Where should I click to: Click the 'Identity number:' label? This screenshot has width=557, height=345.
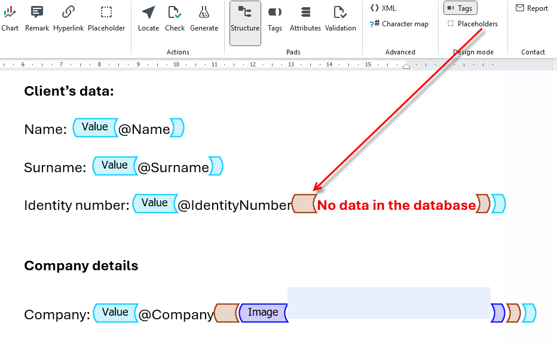76,205
